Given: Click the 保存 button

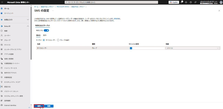Looking at the screenshot, I should (x=39, y=106).
